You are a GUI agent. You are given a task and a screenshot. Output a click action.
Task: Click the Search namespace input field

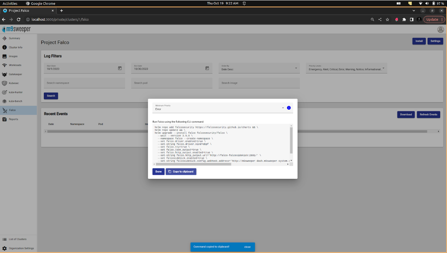click(84, 83)
